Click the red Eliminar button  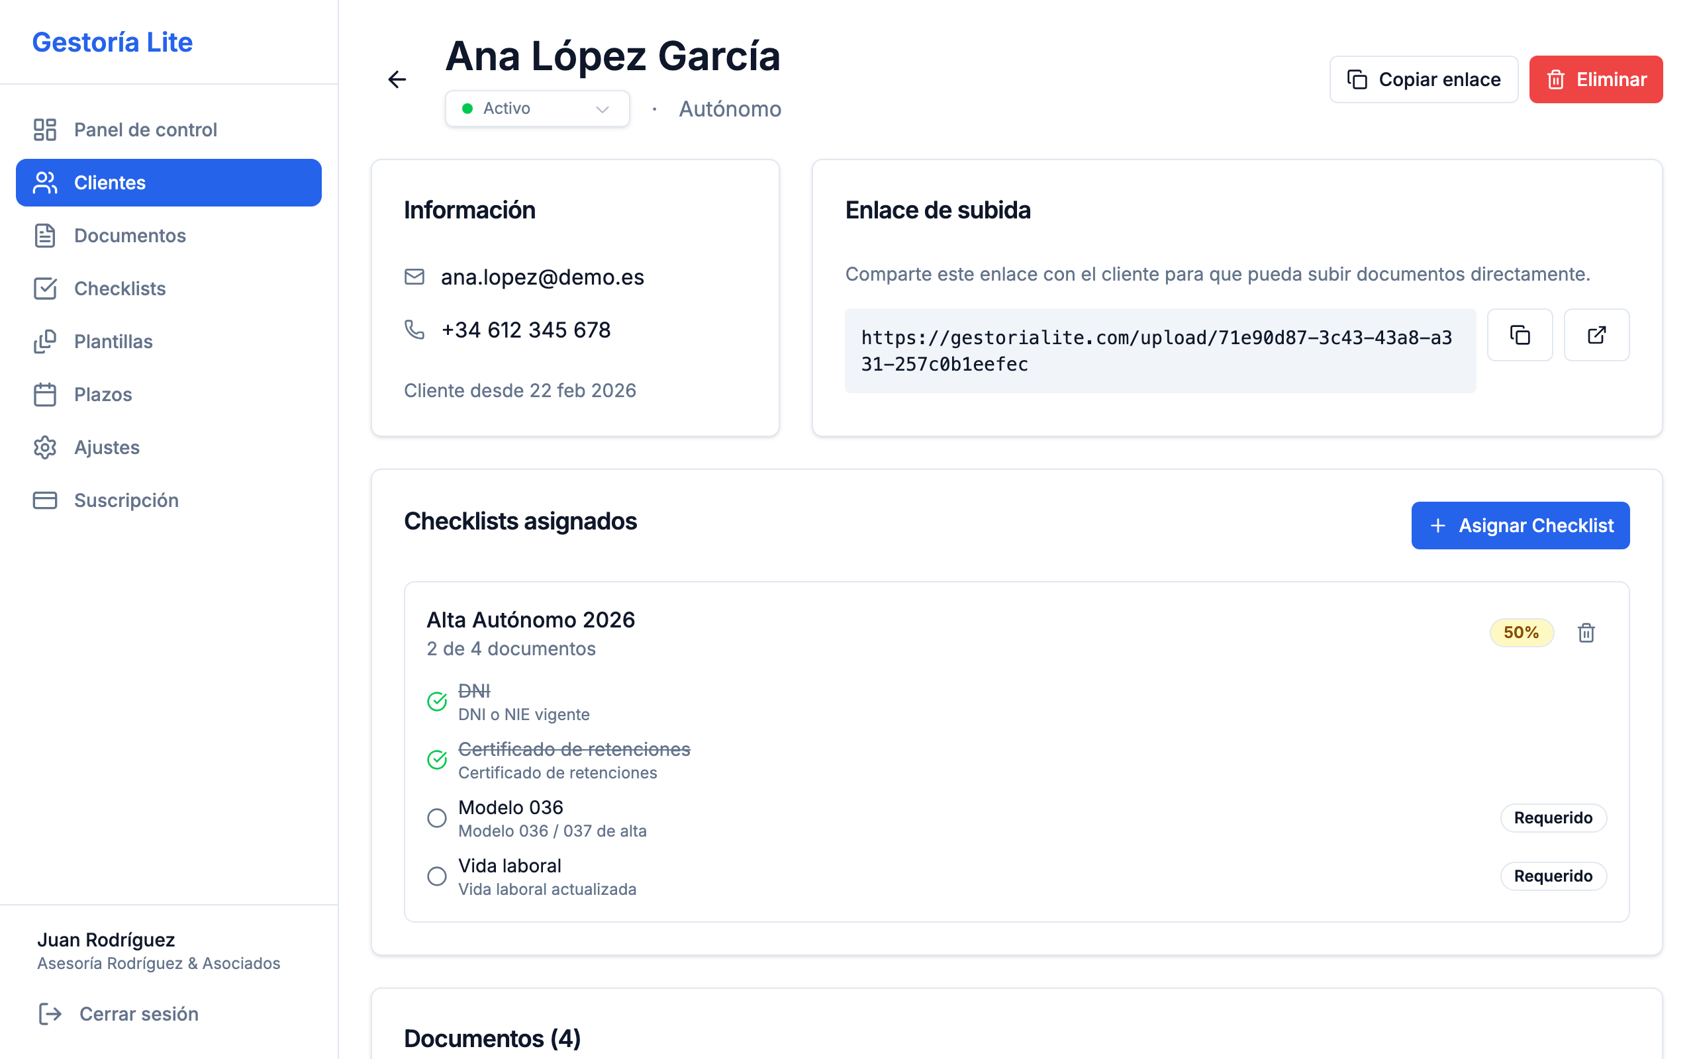pyautogui.click(x=1595, y=79)
